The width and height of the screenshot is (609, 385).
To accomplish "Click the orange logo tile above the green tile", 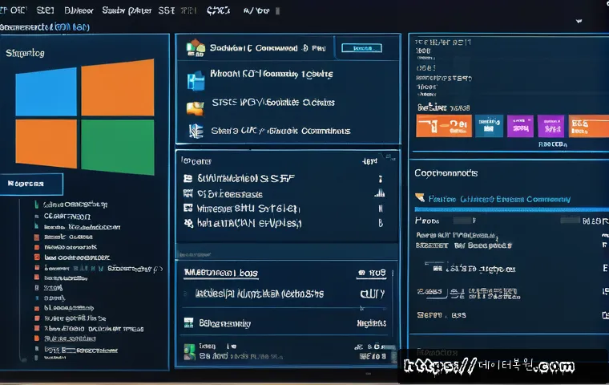I will pyautogui.click(x=118, y=87).
